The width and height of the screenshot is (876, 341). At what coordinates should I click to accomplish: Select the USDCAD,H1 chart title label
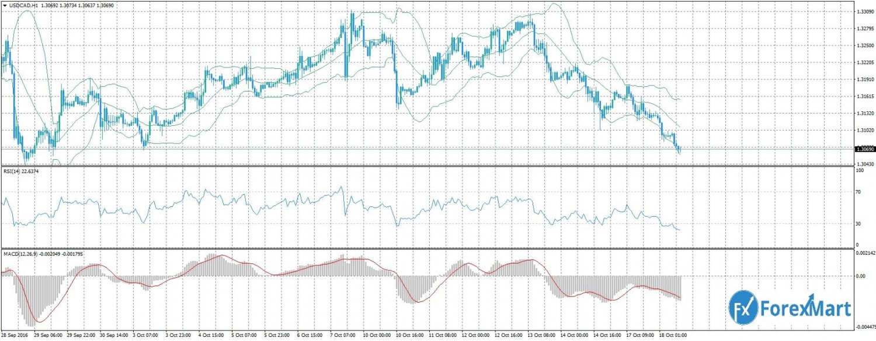point(25,5)
